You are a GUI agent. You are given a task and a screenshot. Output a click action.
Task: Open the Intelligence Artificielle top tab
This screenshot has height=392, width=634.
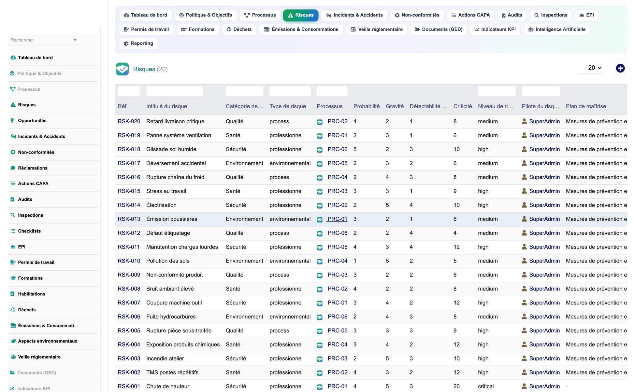click(x=557, y=29)
